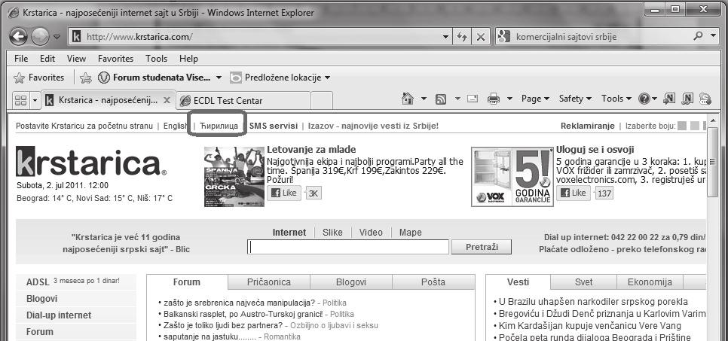Viewport: 728px width, 341px height.
Task: Open the Reklamiranje link
Action: (x=587, y=126)
